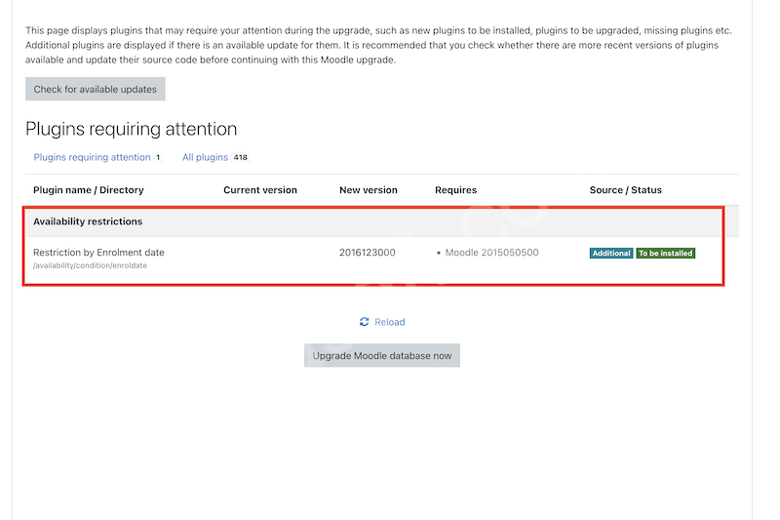Open the Plugins requiring attention tab
780x520 pixels.
click(92, 157)
